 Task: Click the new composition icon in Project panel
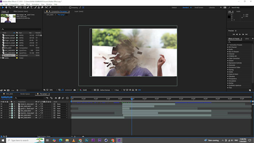coord(8,90)
